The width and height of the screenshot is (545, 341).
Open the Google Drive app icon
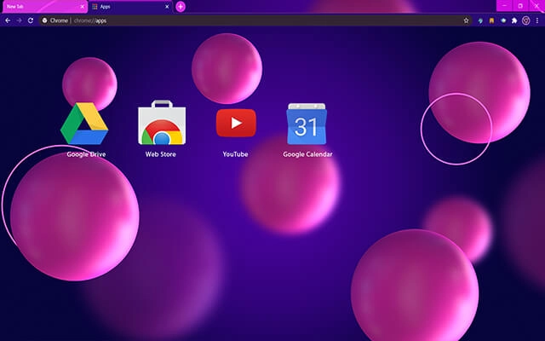click(84, 124)
